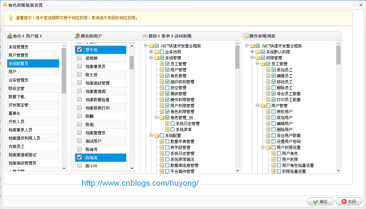366x209 pixels.
Task: Click the document icon beside 员工管理 module
Action: [162, 64]
